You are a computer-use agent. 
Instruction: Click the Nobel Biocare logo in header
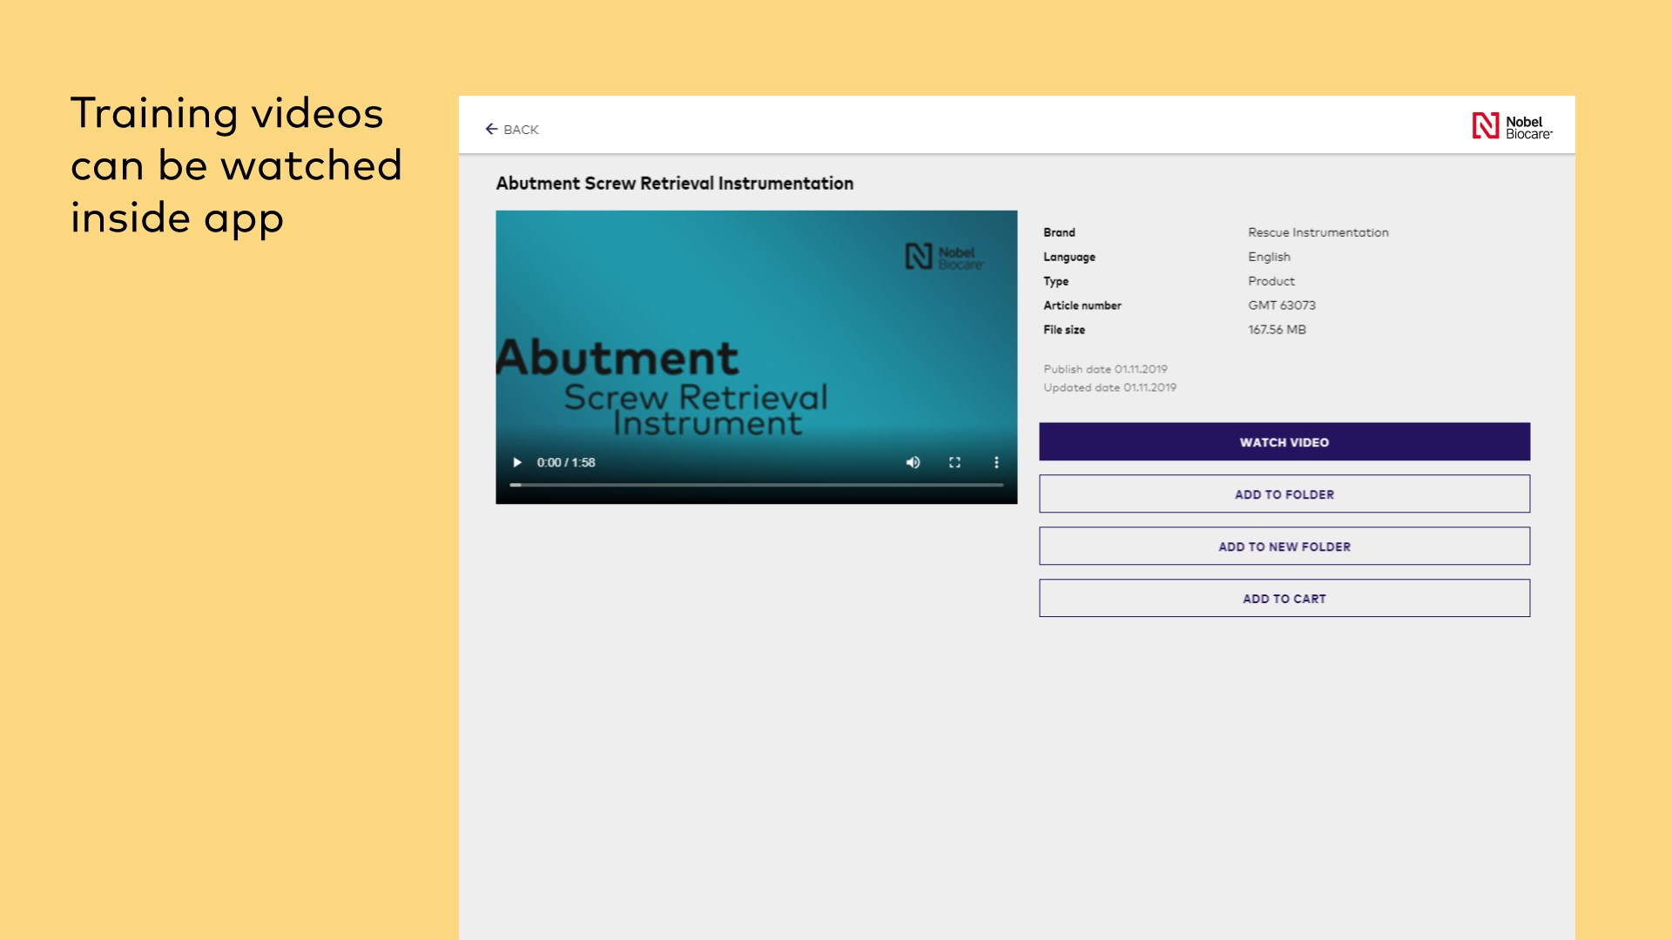pos(1512,126)
